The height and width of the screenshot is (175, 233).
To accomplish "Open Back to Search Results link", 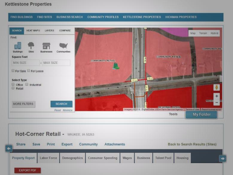I will click(192, 144).
